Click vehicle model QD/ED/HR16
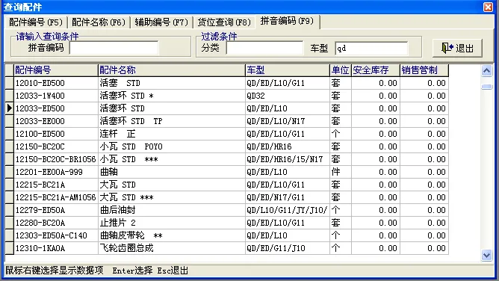Viewport: 499px width, 281px height. pos(269,146)
